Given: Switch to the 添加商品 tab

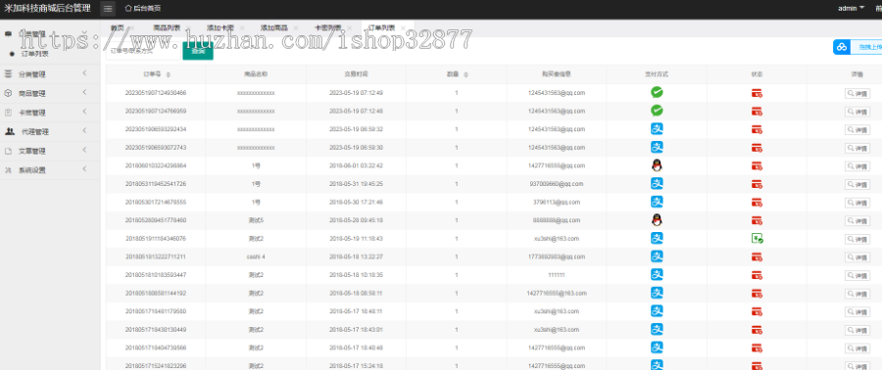Looking at the screenshot, I should click(x=274, y=27).
